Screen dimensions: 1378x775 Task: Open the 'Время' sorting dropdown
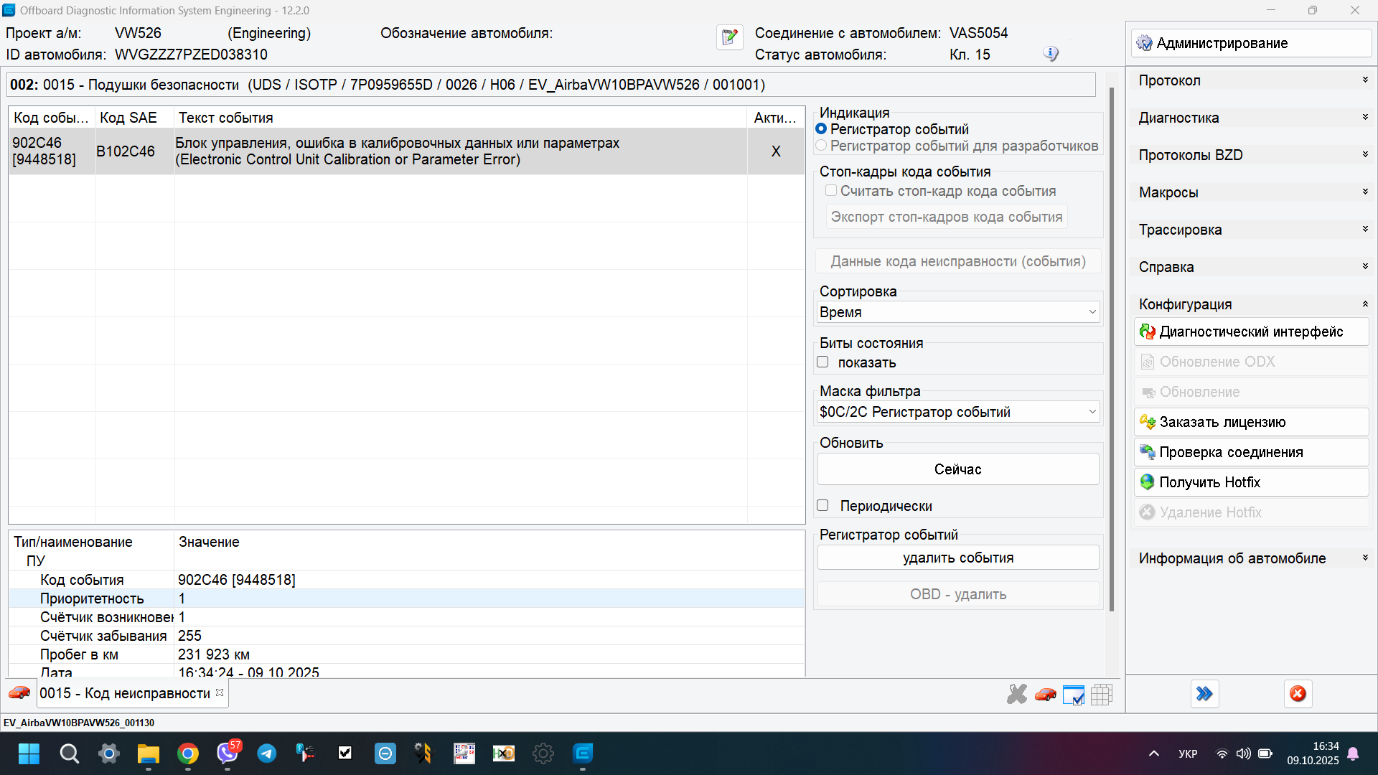click(958, 312)
